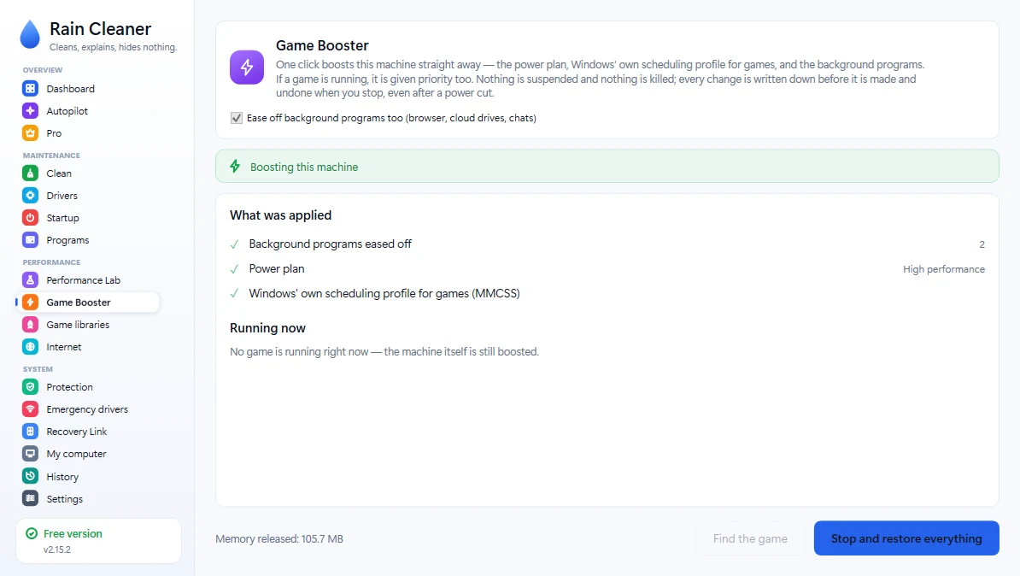Click the Emergency drivers wifi icon

[30, 408]
